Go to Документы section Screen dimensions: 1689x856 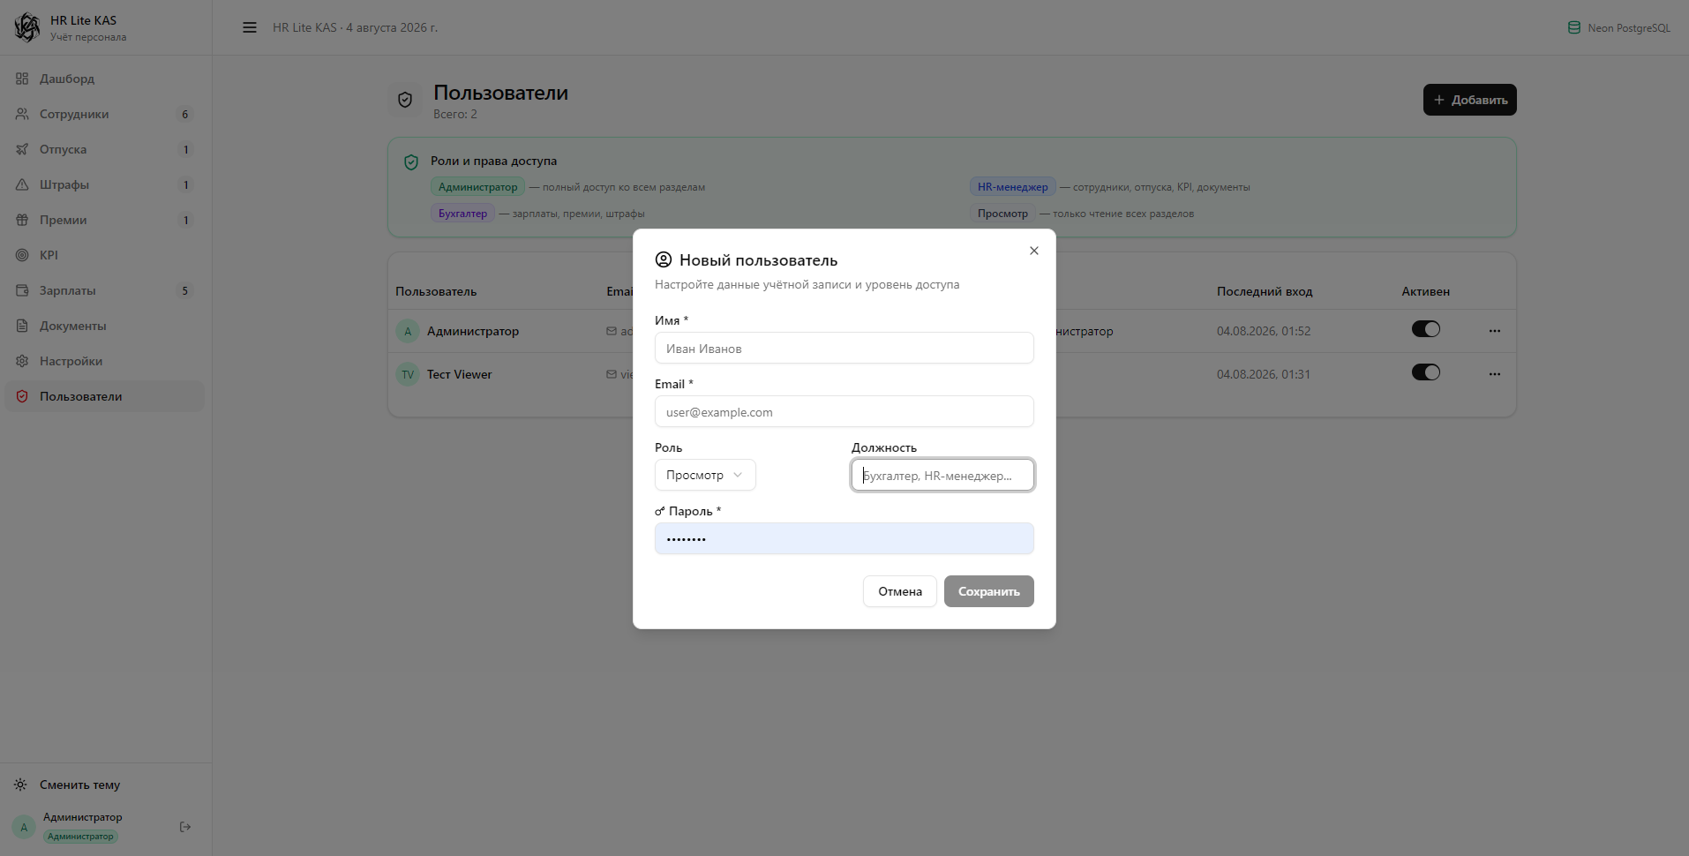[x=104, y=326]
